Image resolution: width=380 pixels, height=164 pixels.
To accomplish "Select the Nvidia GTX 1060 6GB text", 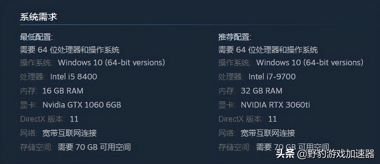I will tap(81, 105).
